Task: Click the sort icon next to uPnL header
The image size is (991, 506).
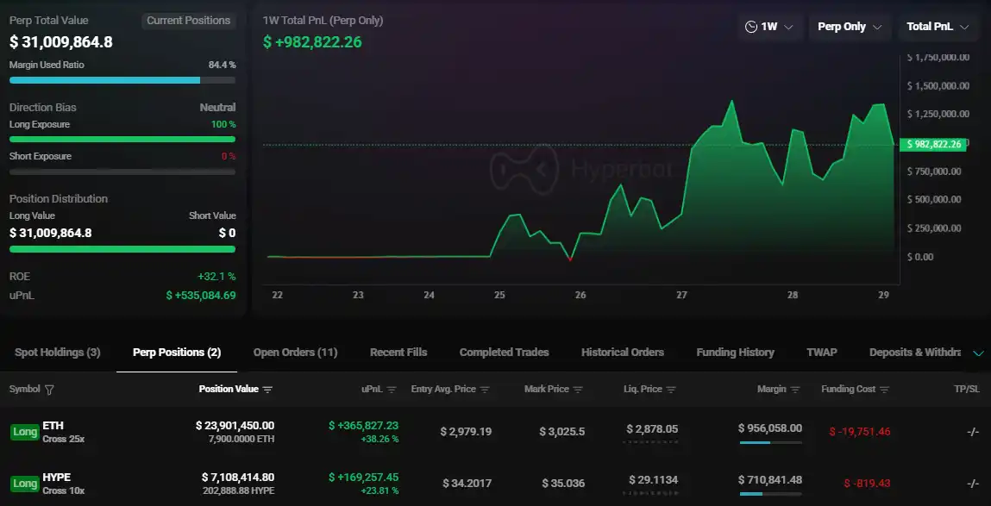Action: 392,389
